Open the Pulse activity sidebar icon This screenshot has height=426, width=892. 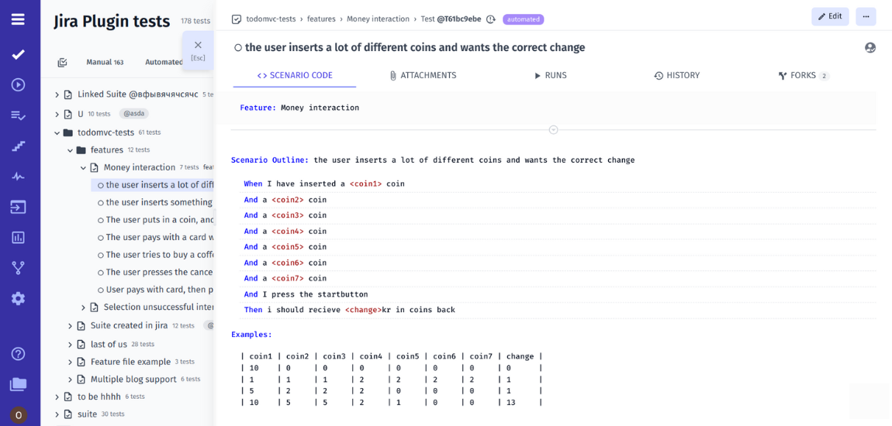(18, 177)
